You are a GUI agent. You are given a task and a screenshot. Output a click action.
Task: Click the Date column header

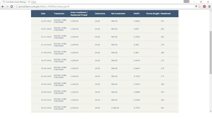click(43, 14)
